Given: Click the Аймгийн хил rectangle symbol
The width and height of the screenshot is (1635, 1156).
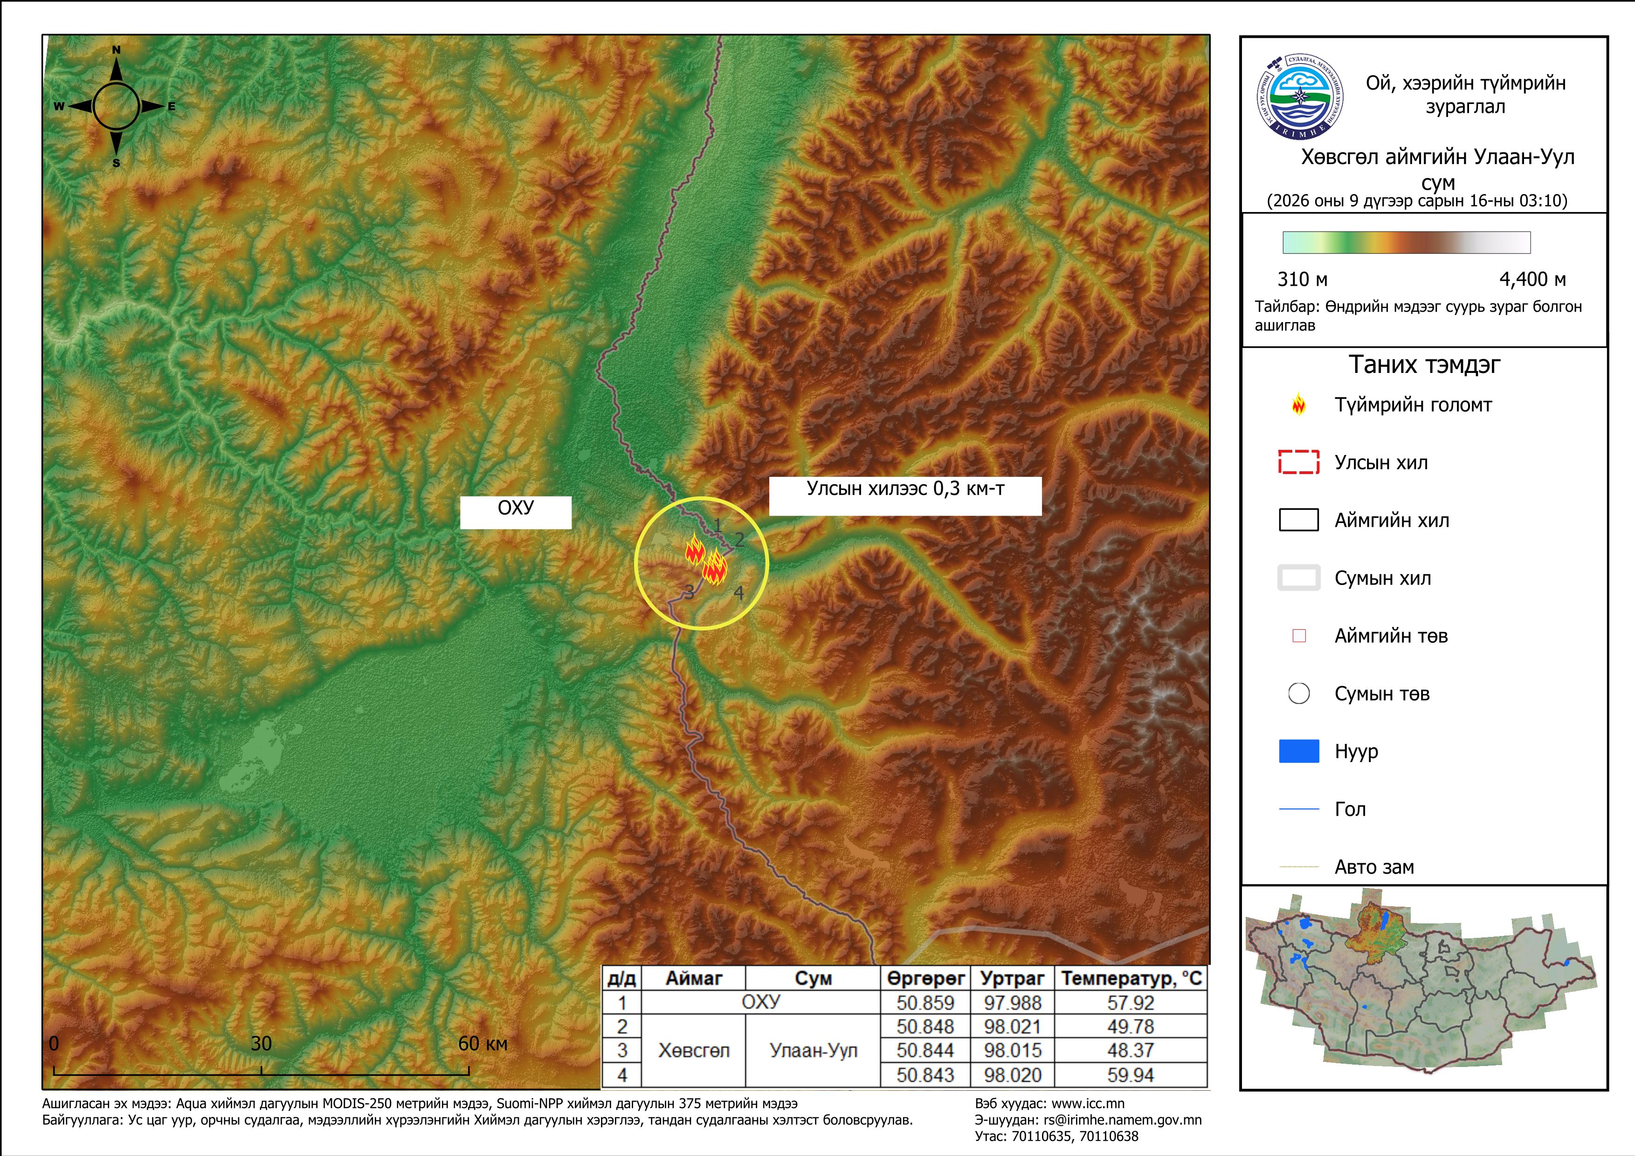Looking at the screenshot, I should pos(1299,520).
